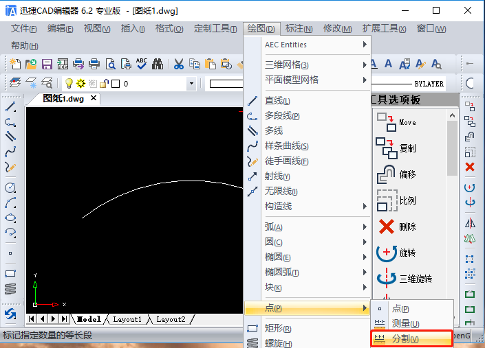Image resolution: width=485 pixels, height=348 pixels.
Task: Toggle the layer lock padlock icon
Action: click(105, 83)
